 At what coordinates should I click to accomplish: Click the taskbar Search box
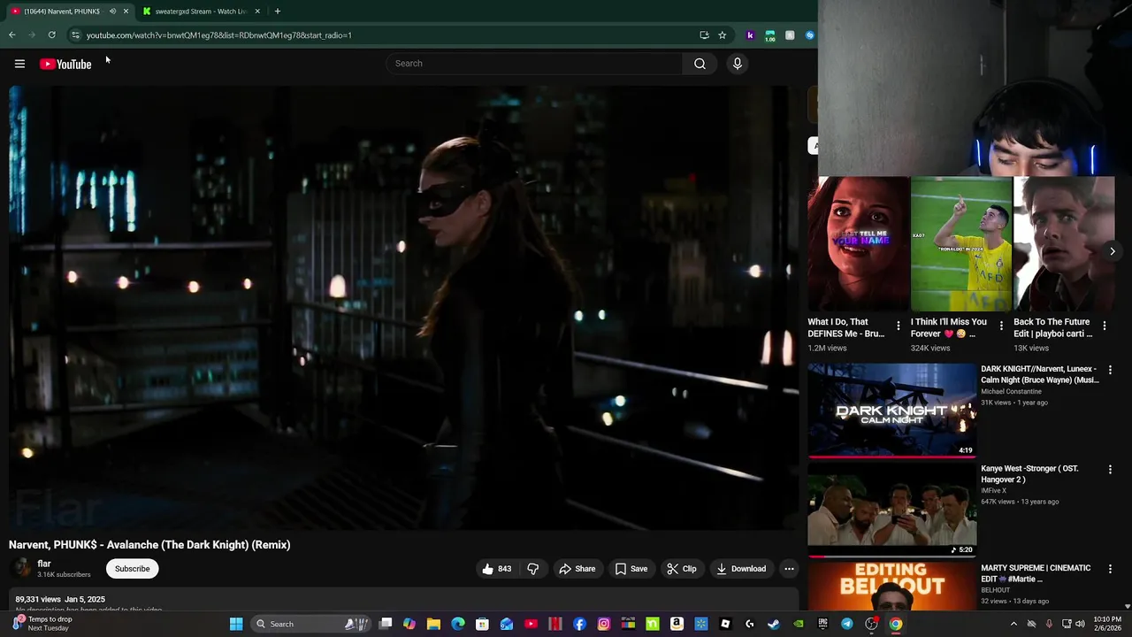(310, 624)
